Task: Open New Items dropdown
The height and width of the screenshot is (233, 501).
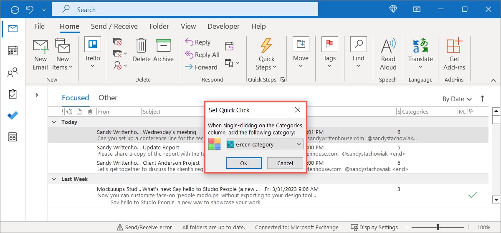Action: [63, 55]
